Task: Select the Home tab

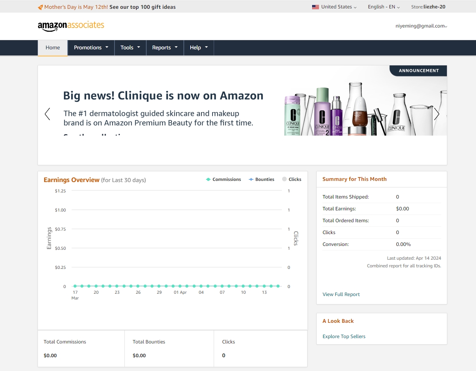Action: pos(53,48)
